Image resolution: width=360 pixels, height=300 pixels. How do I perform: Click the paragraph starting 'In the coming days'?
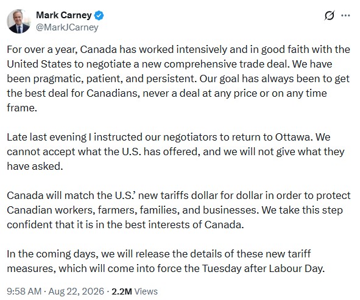(x=166, y=261)
